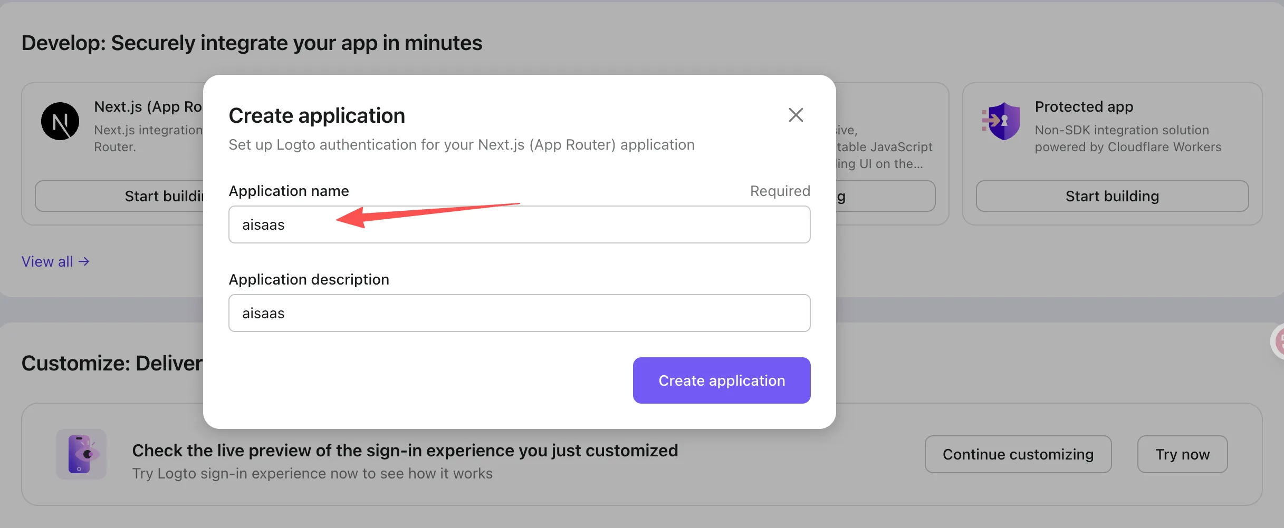1284x528 pixels.
Task: Click the arrow beside View all
Action: pyautogui.click(x=84, y=261)
